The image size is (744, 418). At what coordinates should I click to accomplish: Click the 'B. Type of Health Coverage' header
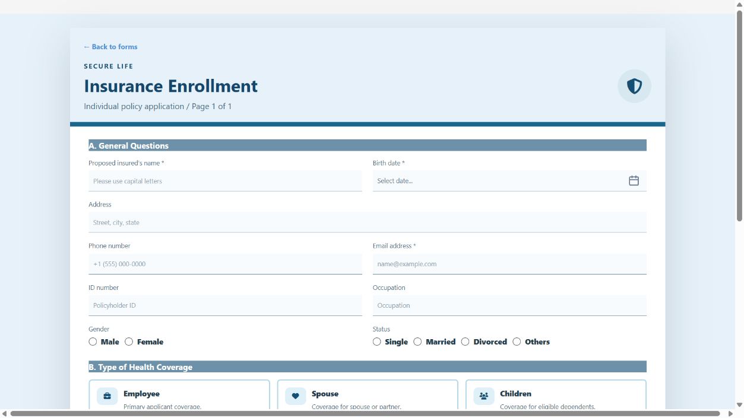368,367
